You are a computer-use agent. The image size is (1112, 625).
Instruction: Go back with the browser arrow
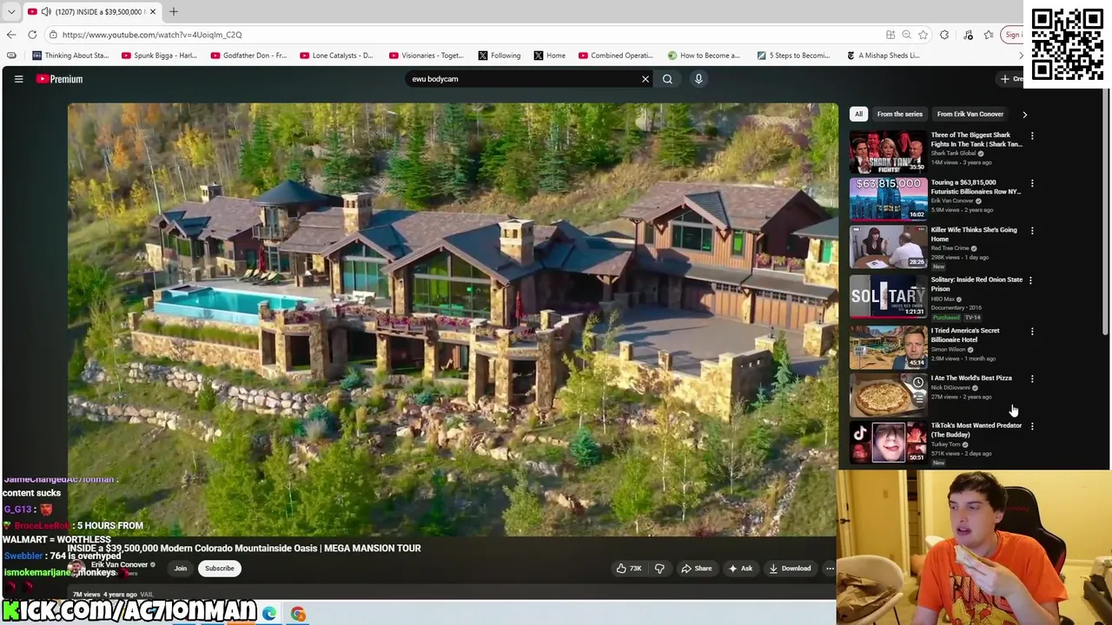tap(11, 35)
